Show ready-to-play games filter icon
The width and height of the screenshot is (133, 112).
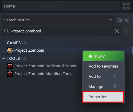(x=127, y=20)
